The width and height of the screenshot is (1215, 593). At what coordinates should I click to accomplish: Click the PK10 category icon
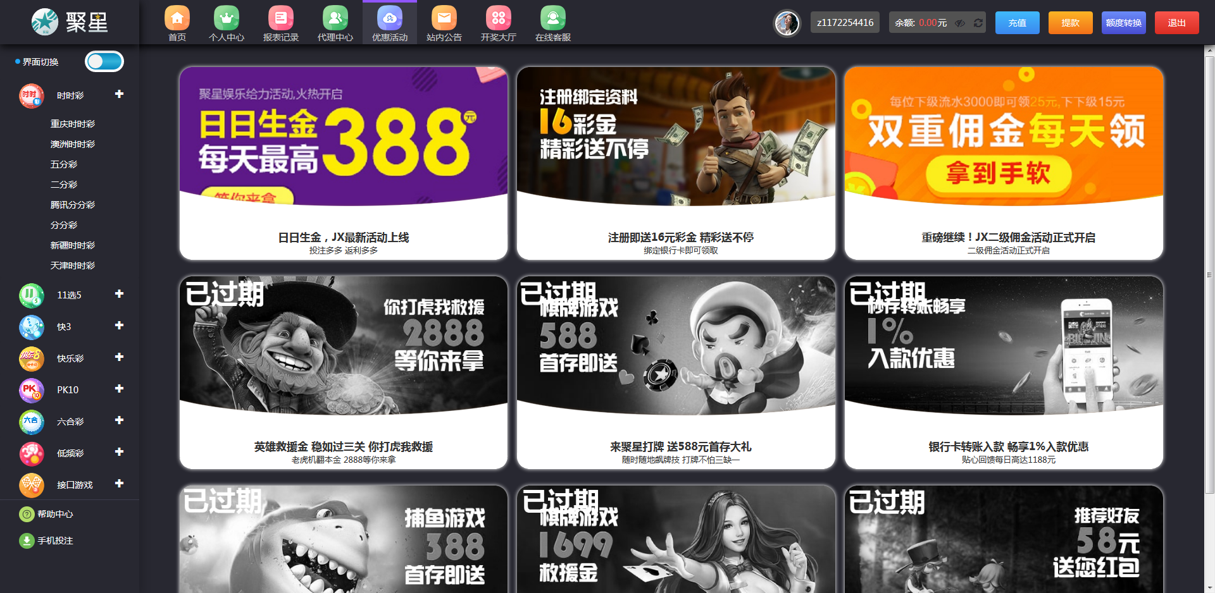coord(32,390)
